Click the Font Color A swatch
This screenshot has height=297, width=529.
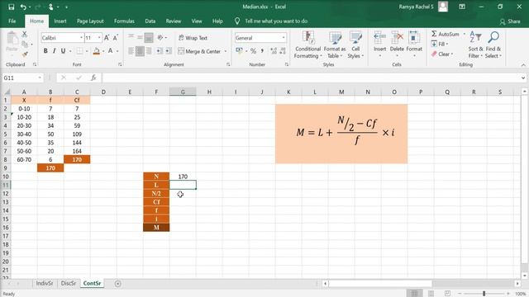(110, 51)
